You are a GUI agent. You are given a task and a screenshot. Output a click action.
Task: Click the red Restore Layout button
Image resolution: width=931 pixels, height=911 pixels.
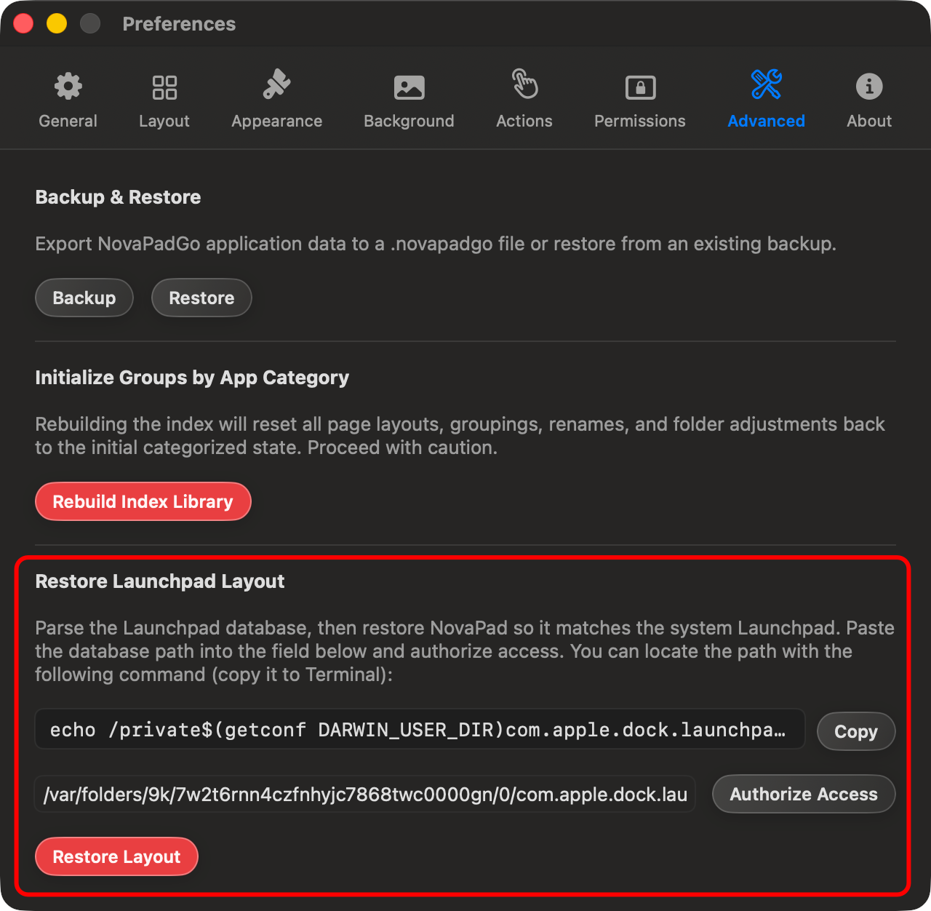click(117, 856)
